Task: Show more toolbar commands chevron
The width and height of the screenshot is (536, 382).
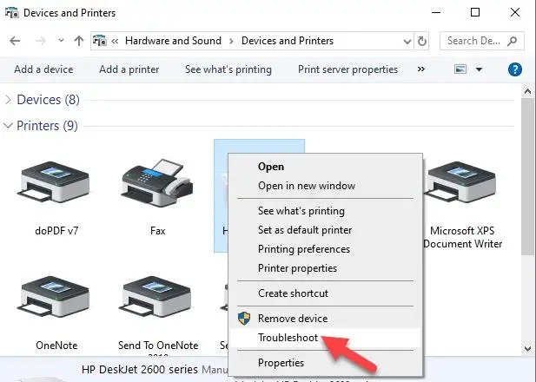Action: 421,69
